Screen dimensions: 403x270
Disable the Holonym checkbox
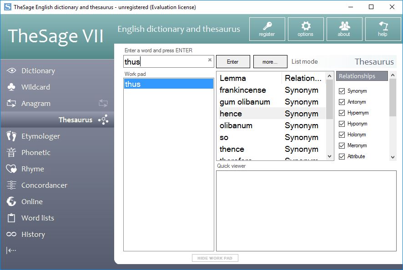pyautogui.click(x=342, y=135)
